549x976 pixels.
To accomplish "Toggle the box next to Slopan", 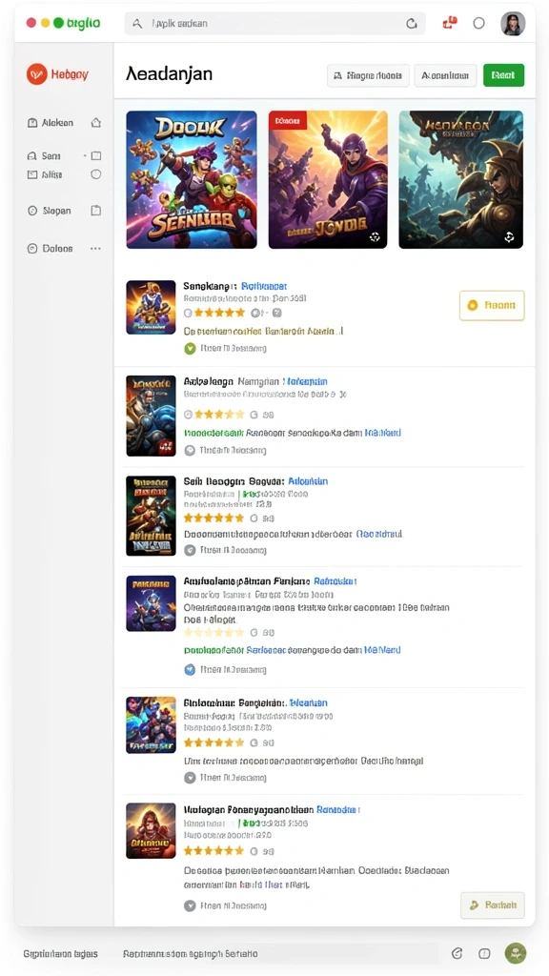I will [x=96, y=211].
